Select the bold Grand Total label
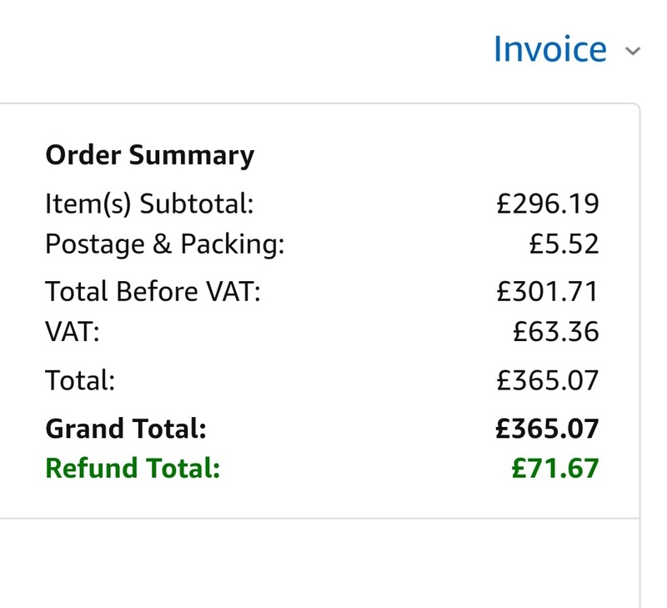 click(125, 429)
